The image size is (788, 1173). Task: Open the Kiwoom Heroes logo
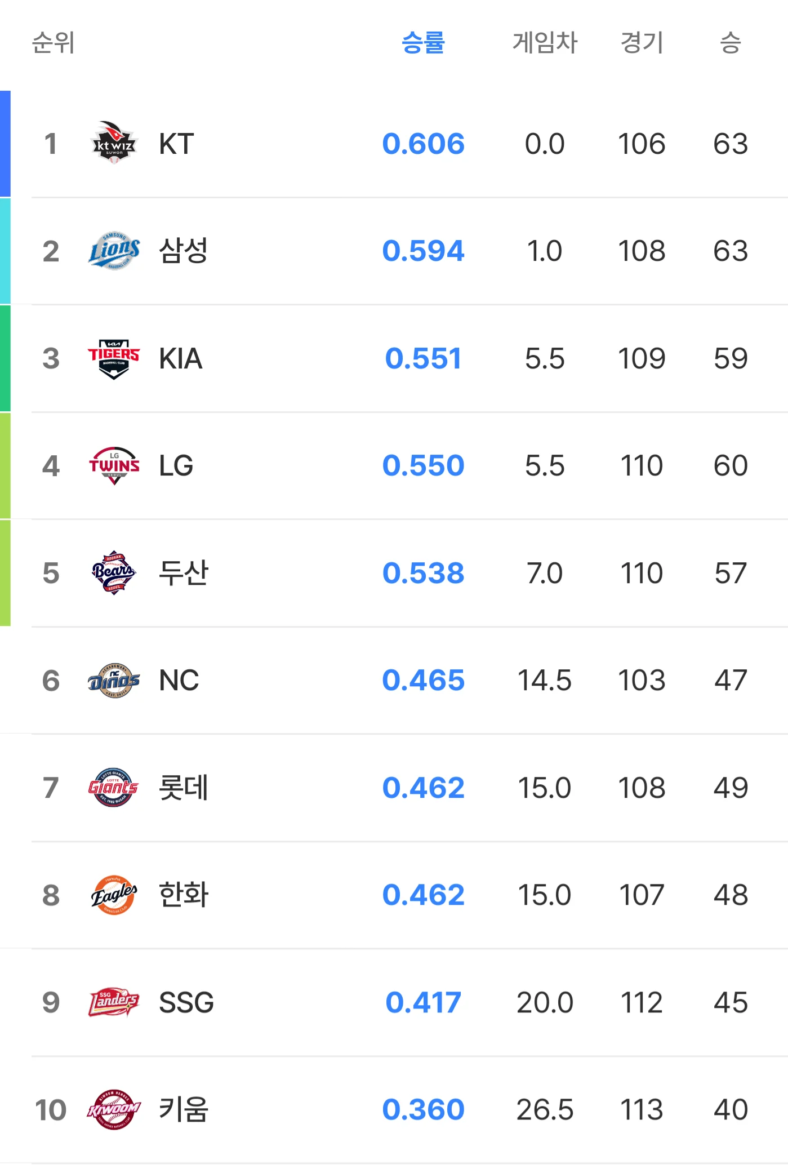114,1109
